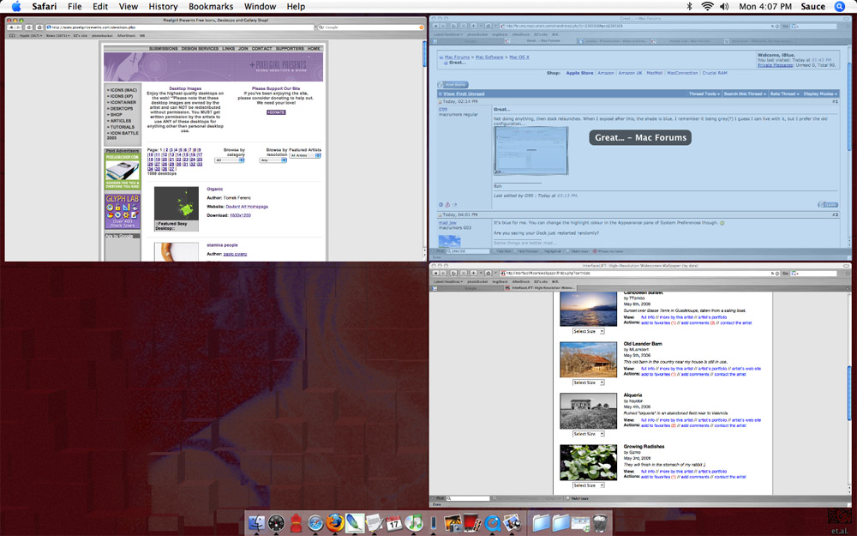Open iCal calendar showing 17
This screenshot has width=857, height=536.
point(394,523)
